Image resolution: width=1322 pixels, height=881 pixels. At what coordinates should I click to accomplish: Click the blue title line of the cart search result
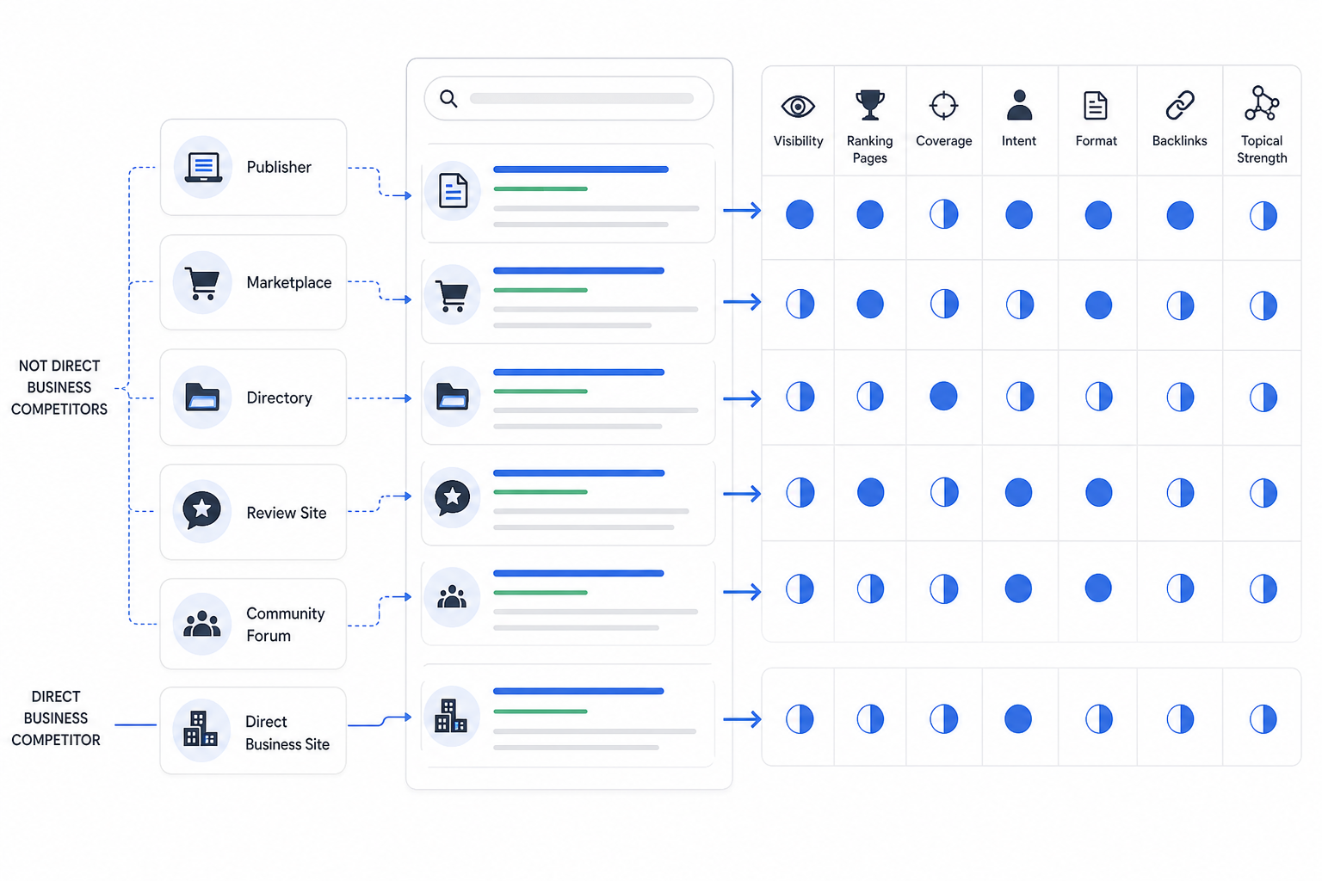[x=578, y=270]
